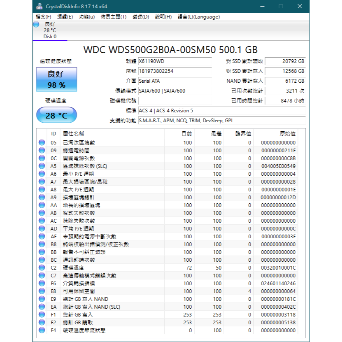342x342 pixels.
Task: Select the 已淘汰區塊數 attribute name
Action: (x=79, y=143)
